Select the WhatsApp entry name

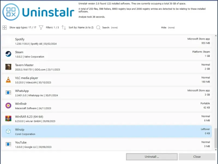(x=22, y=91)
